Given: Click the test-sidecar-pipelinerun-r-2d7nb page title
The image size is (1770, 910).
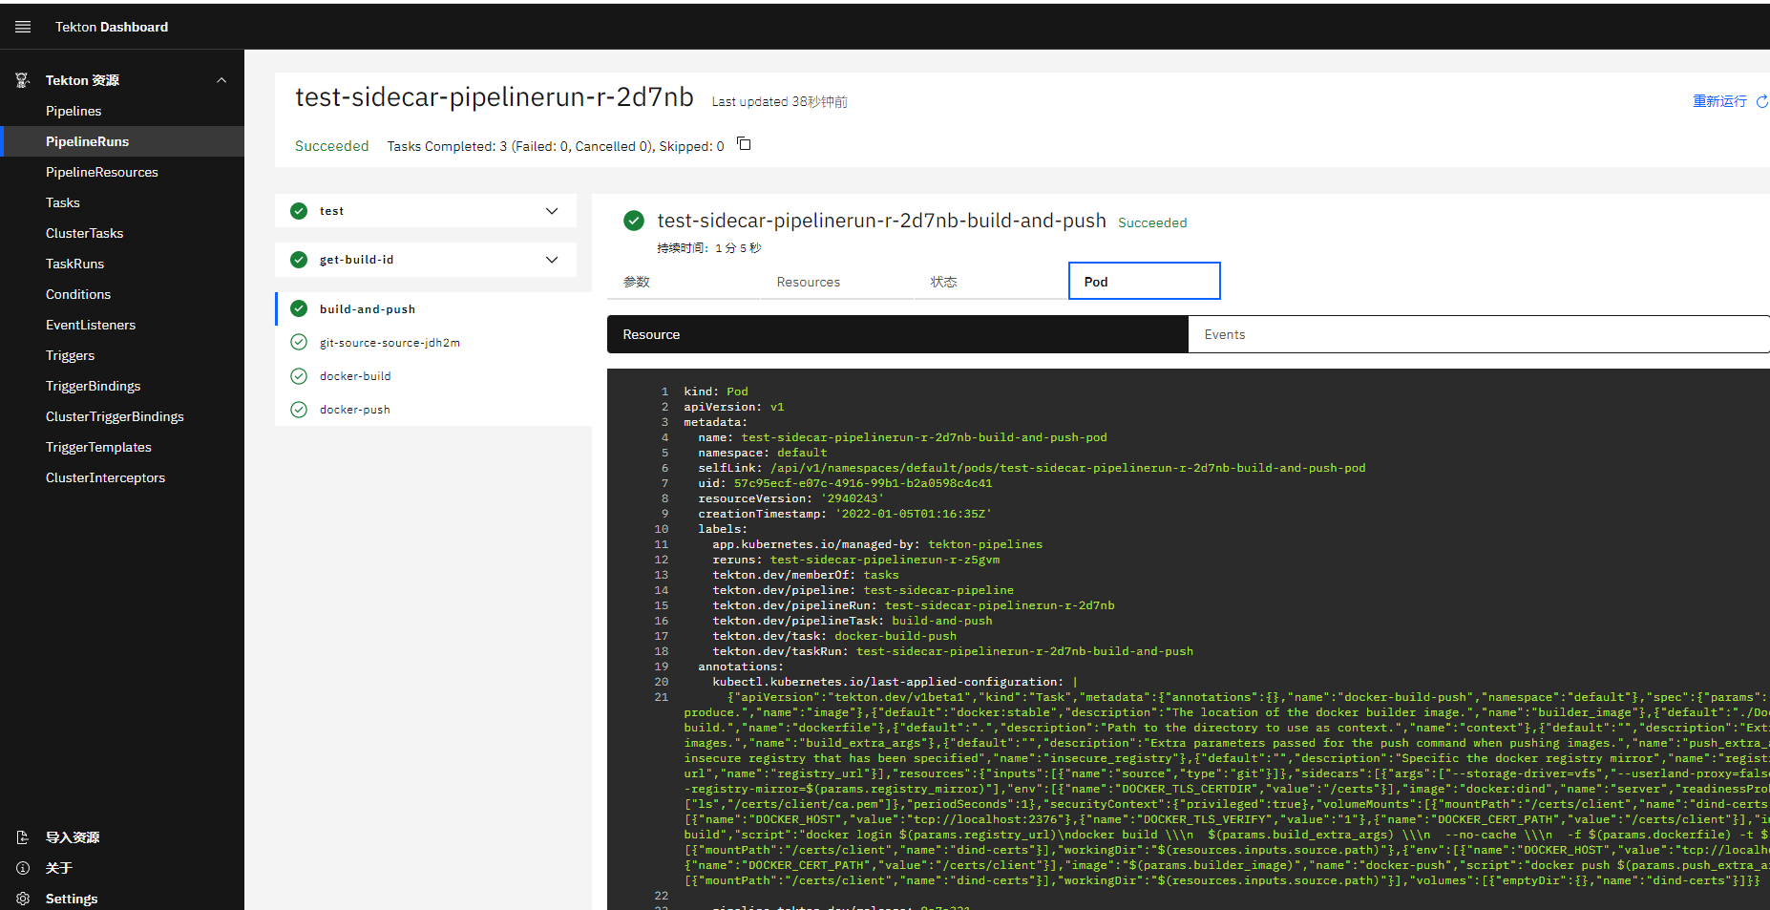Looking at the screenshot, I should pyautogui.click(x=495, y=97).
